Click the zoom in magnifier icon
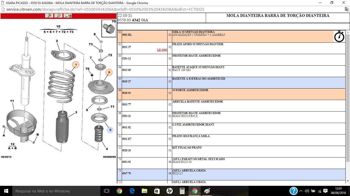The width and height of the screenshot is (350, 196). tap(49, 16)
